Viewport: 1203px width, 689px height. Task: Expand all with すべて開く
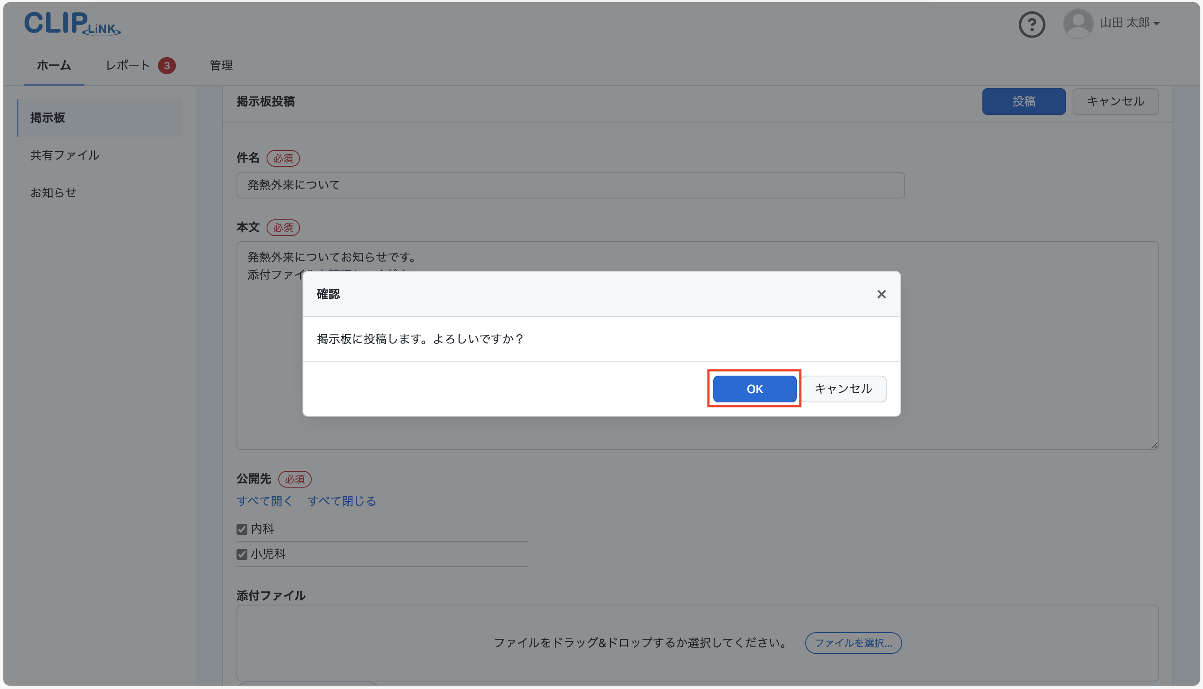pos(265,501)
